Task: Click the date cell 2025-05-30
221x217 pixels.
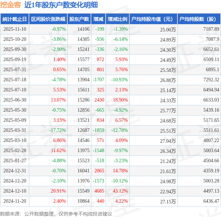Action: [x=15, y=110]
